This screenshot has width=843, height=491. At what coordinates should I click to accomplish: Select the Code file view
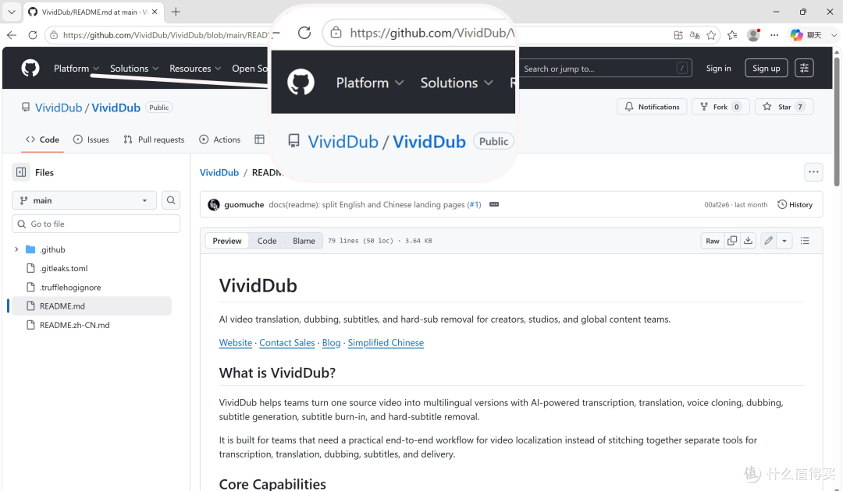[x=267, y=240]
